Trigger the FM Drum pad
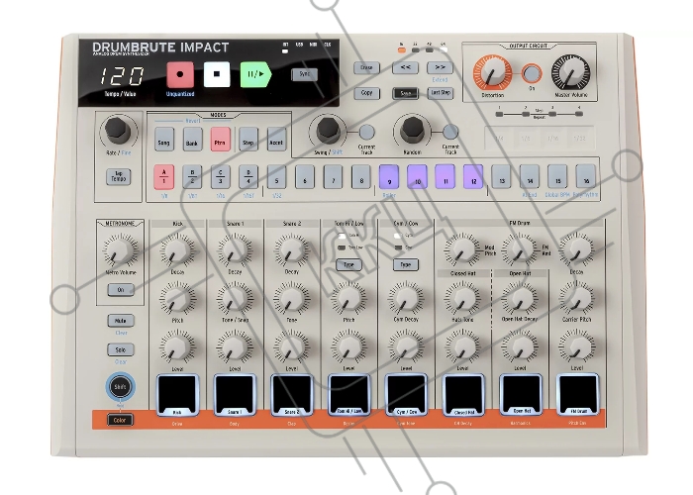The image size is (693, 495). pyautogui.click(x=578, y=395)
